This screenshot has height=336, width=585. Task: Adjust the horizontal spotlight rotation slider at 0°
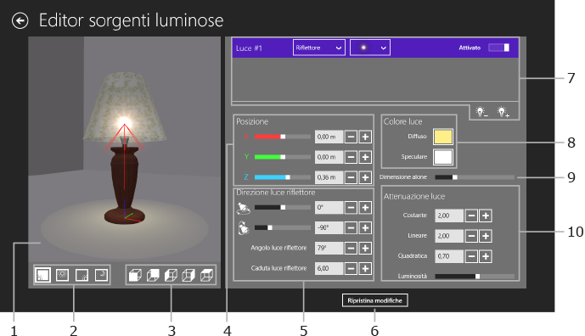point(283,207)
